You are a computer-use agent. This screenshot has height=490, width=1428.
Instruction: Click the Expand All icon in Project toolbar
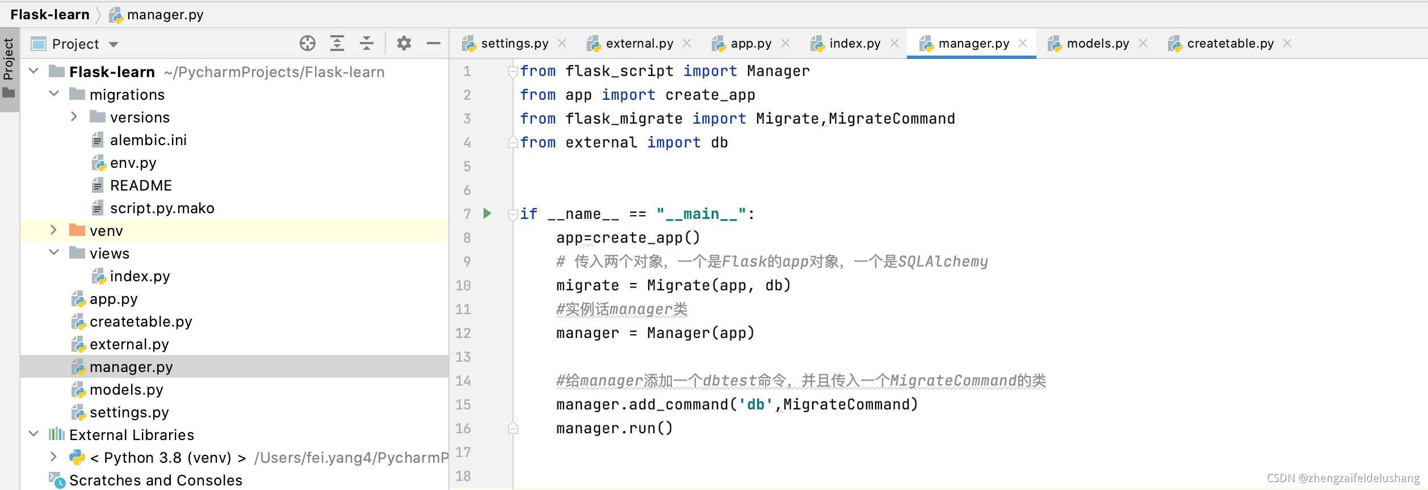pyautogui.click(x=337, y=43)
